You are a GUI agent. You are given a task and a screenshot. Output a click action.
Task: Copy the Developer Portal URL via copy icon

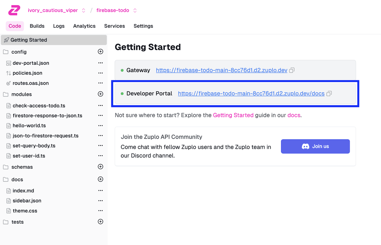pyautogui.click(x=329, y=93)
